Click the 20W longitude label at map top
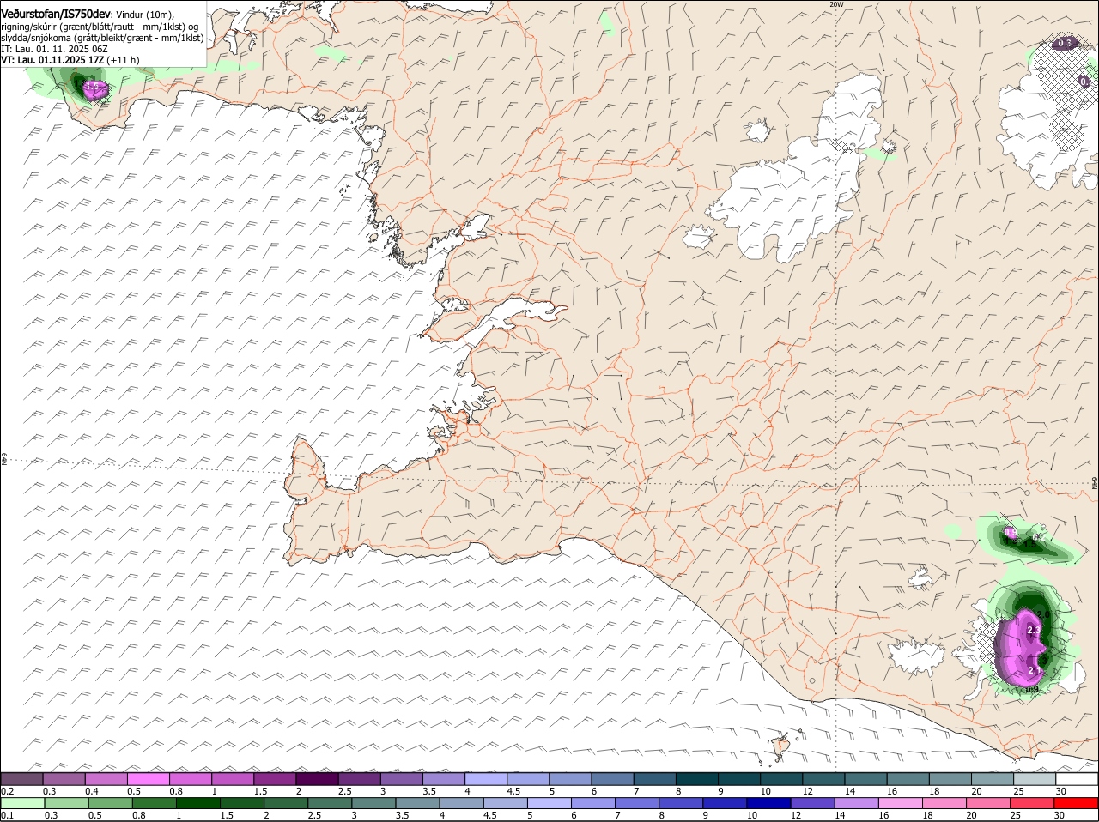Image resolution: width=1099 pixels, height=822 pixels. click(836, 4)
